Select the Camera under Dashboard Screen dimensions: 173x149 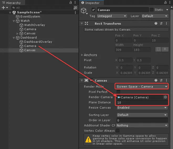pos(30,46)
